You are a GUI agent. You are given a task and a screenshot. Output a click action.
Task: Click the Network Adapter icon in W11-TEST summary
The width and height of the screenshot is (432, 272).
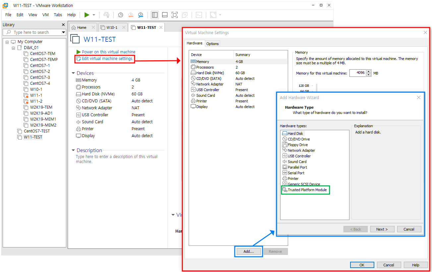coord(79,108)
